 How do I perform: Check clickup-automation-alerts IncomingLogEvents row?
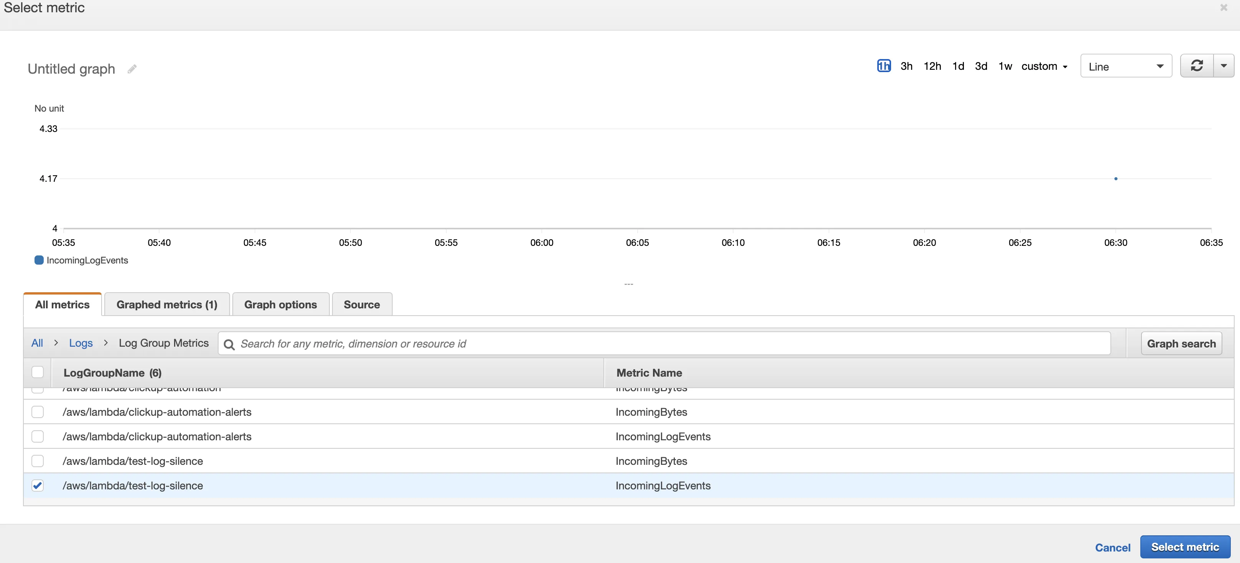(38, 436)
